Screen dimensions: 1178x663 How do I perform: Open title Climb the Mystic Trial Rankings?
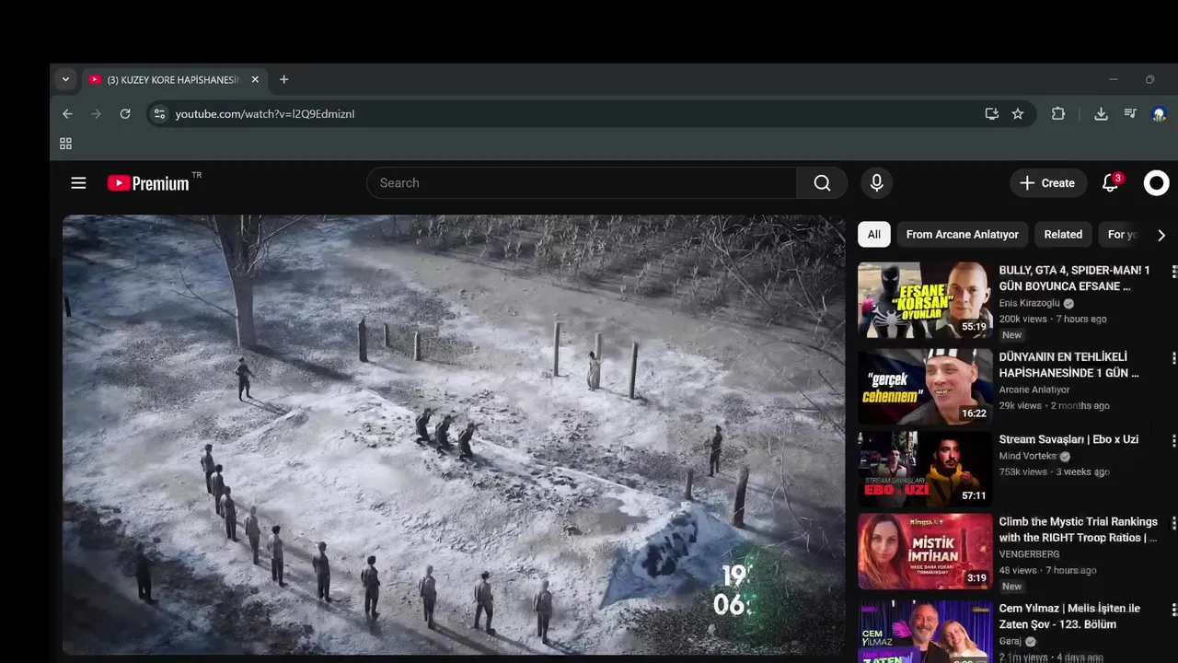click(x=1078, y=529)
